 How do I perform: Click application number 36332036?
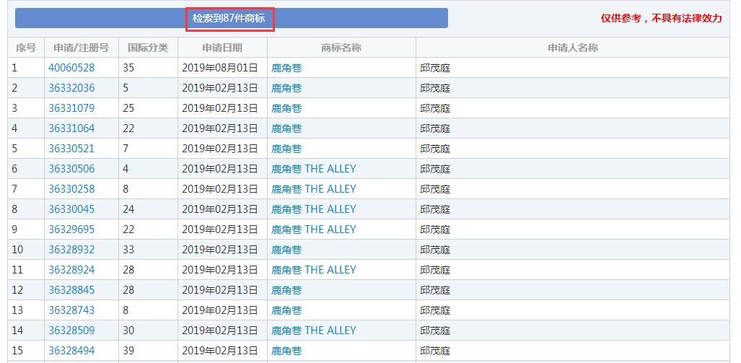point(71,88)
